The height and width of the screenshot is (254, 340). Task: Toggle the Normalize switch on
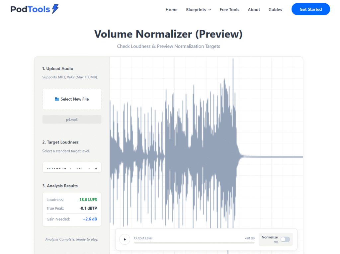click(x=285, y=239)
